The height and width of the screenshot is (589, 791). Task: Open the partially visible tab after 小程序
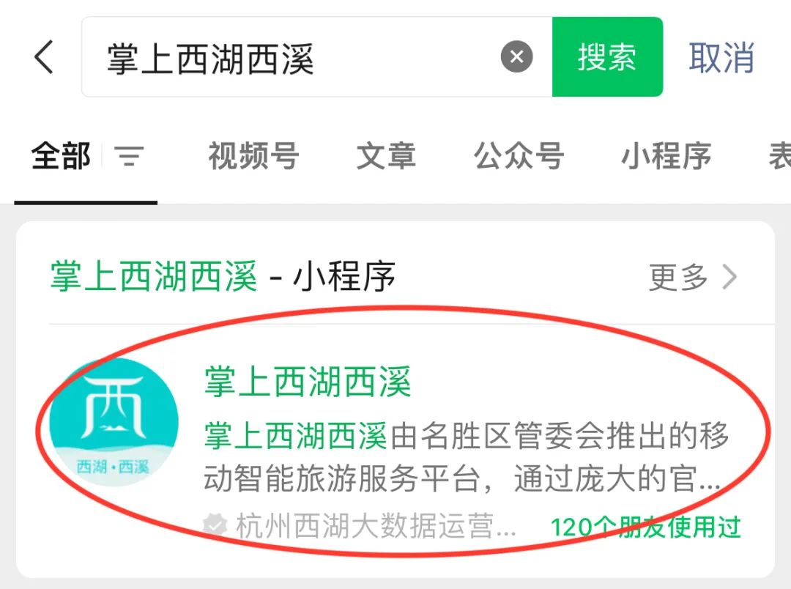[x=779, y=156]
